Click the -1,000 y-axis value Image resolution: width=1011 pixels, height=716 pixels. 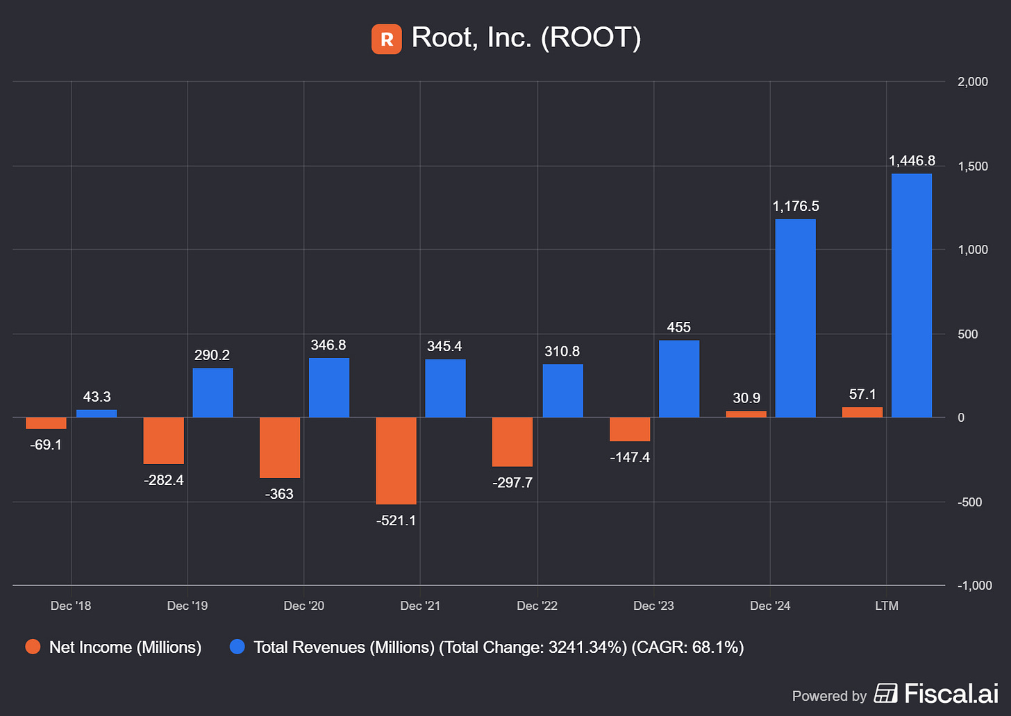(975, 586)
